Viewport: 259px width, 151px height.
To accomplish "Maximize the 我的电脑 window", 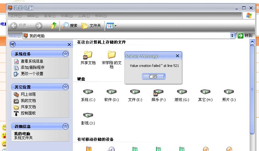I will pyautogui.click(x=244, y=8).
